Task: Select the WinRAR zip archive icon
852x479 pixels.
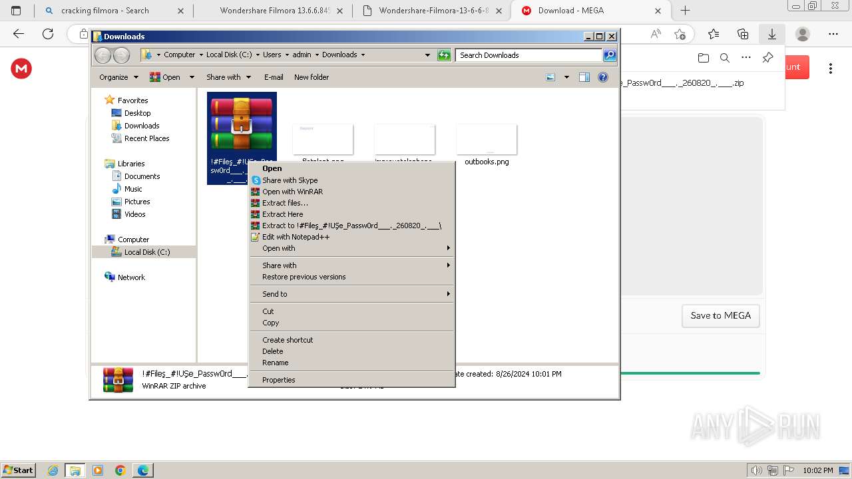Action: click(242, 124)
